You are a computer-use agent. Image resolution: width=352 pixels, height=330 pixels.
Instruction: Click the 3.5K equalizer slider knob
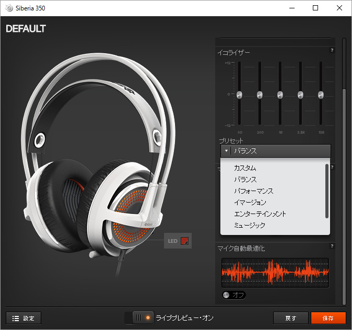pos(300,95)
